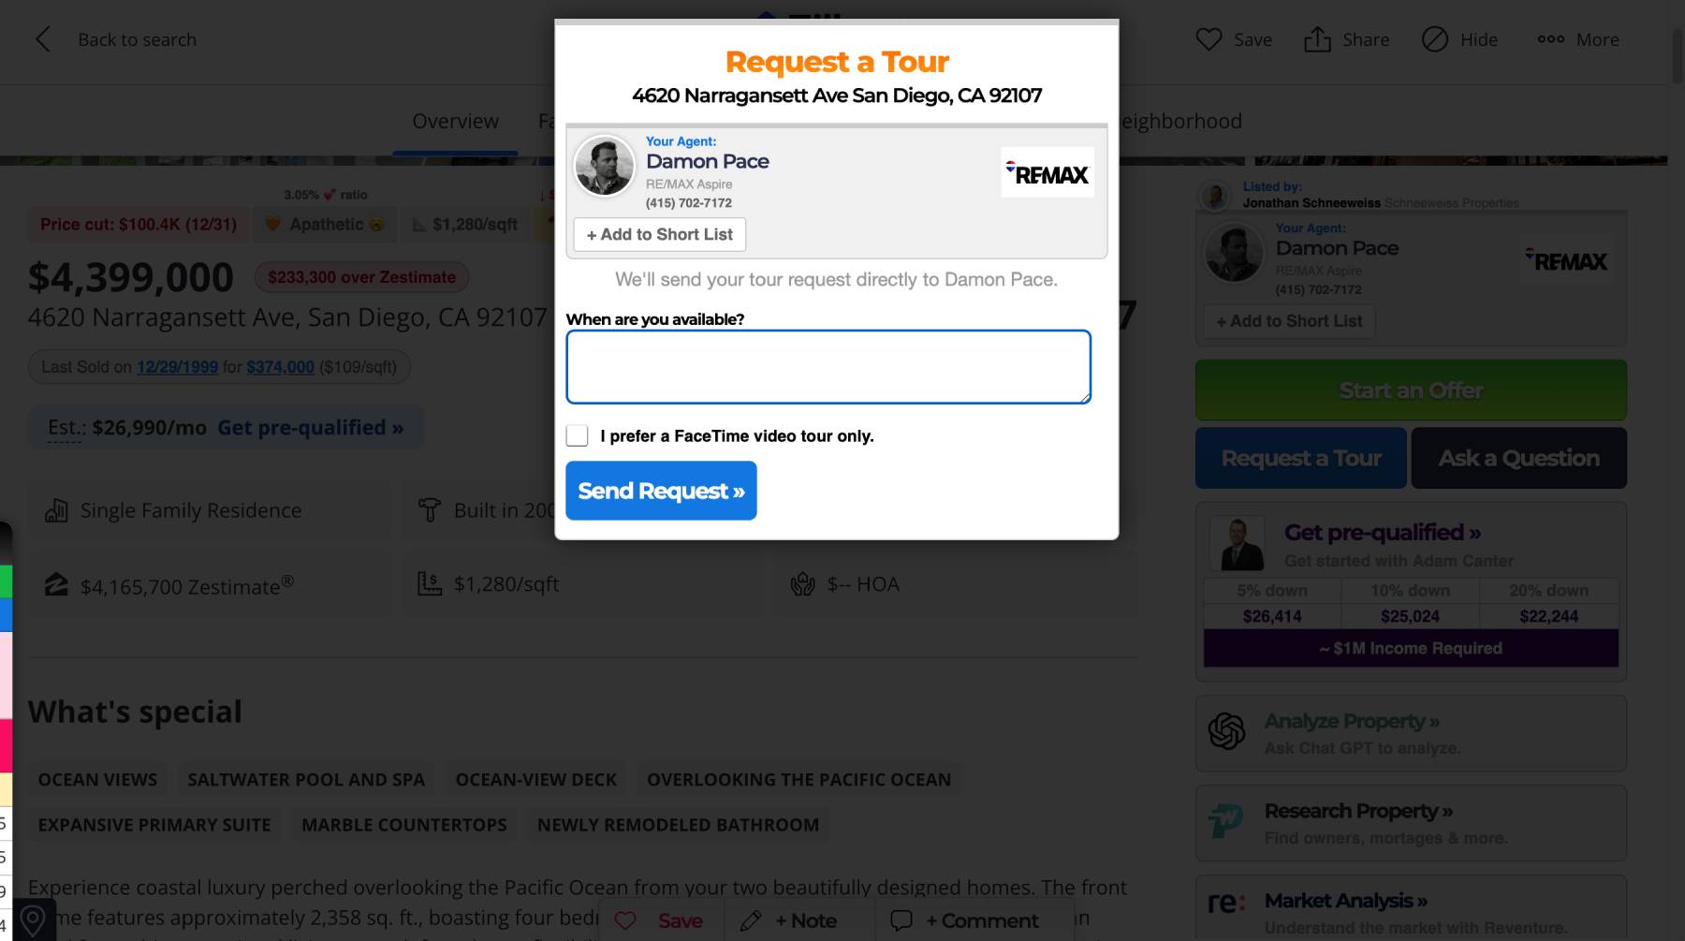
Task: Click Add to Short List in dialog
Action: click(659, 234)
